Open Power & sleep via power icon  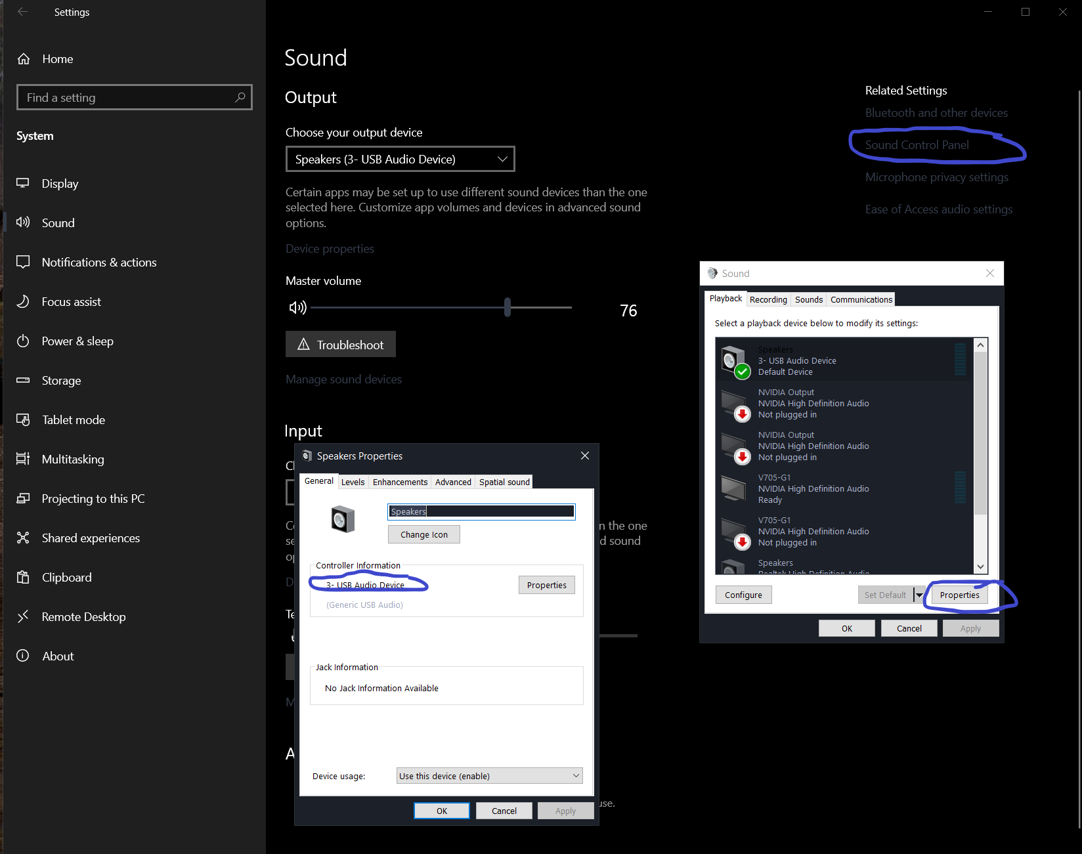pos(23,341)
